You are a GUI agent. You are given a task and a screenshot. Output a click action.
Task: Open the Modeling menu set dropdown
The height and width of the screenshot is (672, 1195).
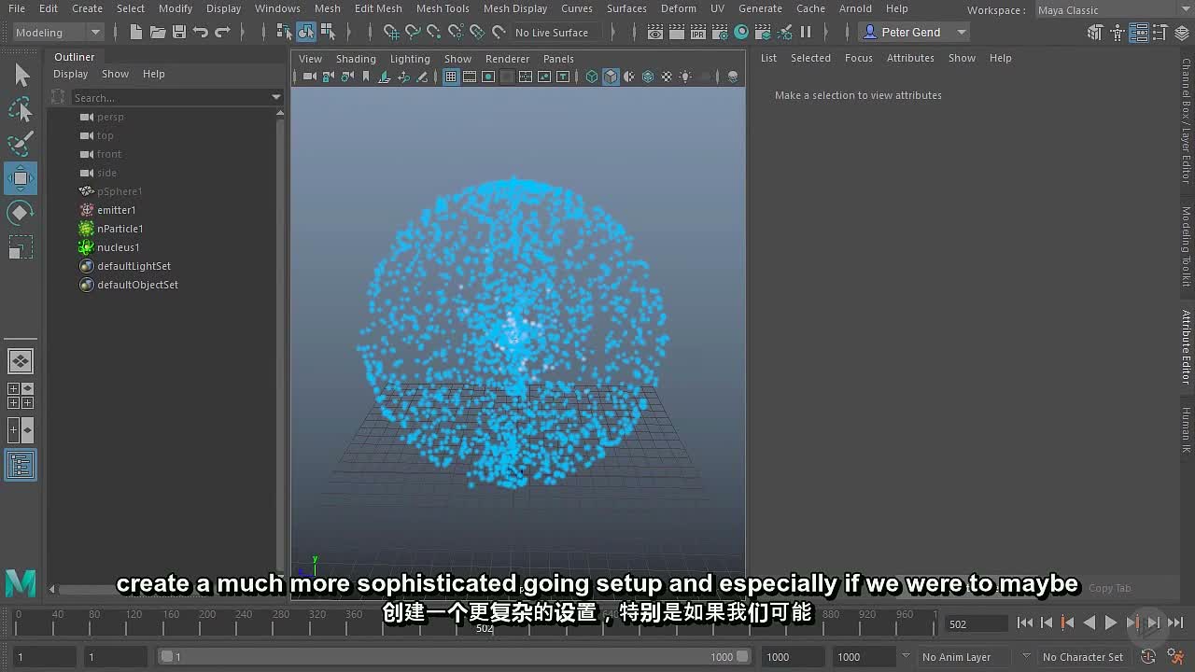58,32
